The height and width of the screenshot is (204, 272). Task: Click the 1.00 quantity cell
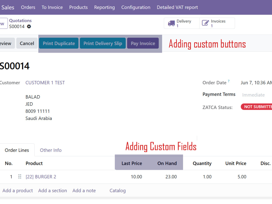207,177
